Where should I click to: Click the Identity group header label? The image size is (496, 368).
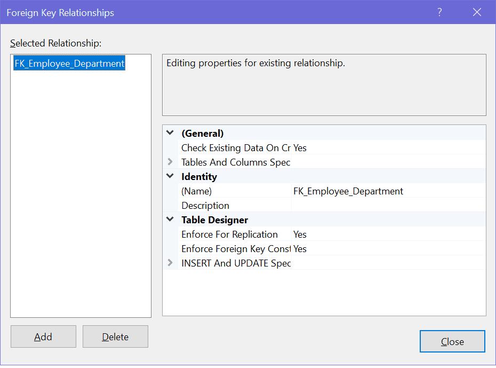199,176
